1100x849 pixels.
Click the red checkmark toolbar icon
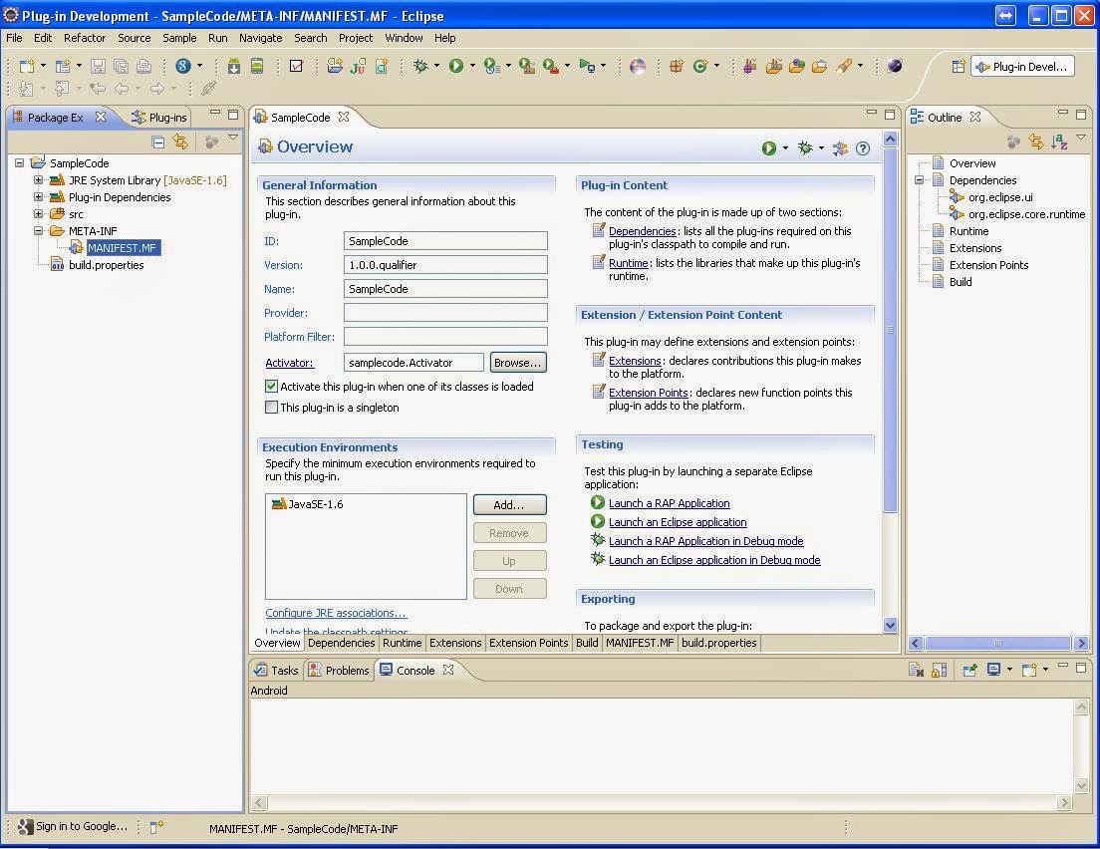pyautogui.click(x=296, y=66)
